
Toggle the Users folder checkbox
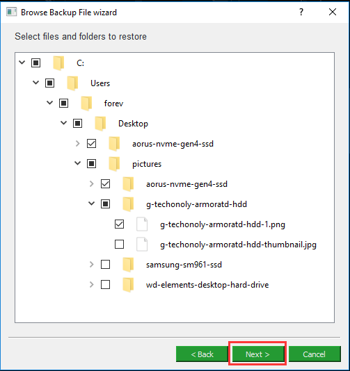pyautogui.click(x=50, y=83)
